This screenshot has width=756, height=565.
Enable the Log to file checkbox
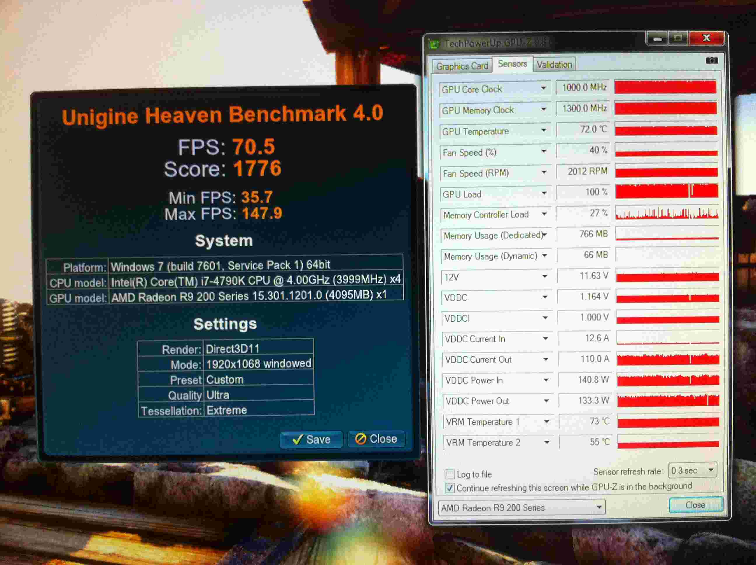tap(449, 474)
